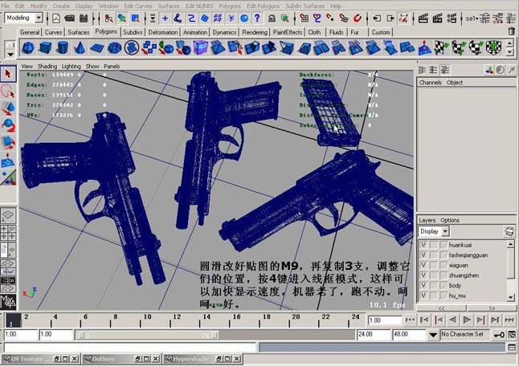This screenshot has width=519, height=367.
Task: Open the Polygons menu
Action: pyautogui.click(x=230, y=6)
